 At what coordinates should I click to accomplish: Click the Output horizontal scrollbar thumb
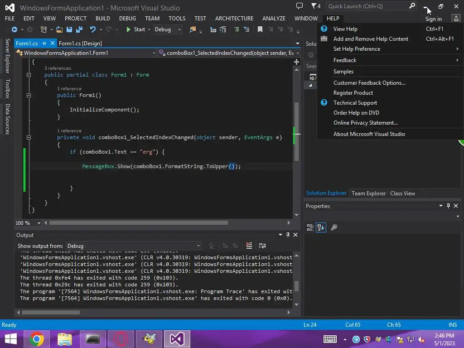pos(51,312)
